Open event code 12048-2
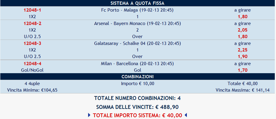276x119 pixels. pyautogui.click(x=32, y=23)
